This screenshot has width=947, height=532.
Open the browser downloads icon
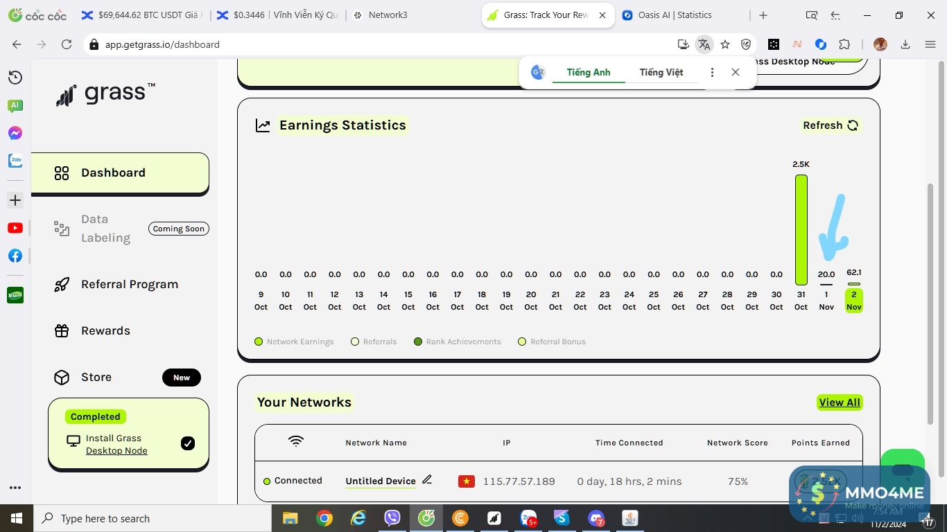pyautogui.click(x=905, y=44)
